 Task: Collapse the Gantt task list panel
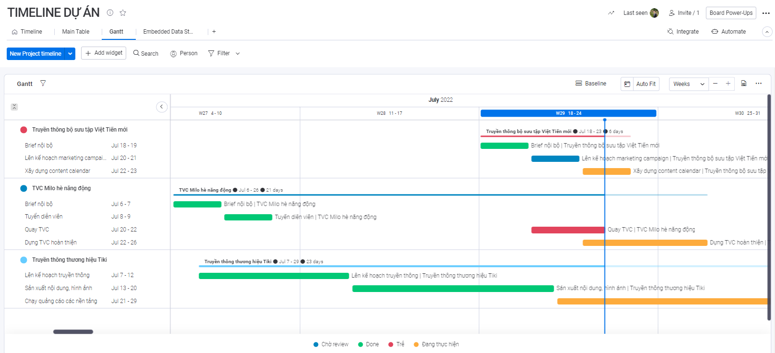(x=162, y=107)
